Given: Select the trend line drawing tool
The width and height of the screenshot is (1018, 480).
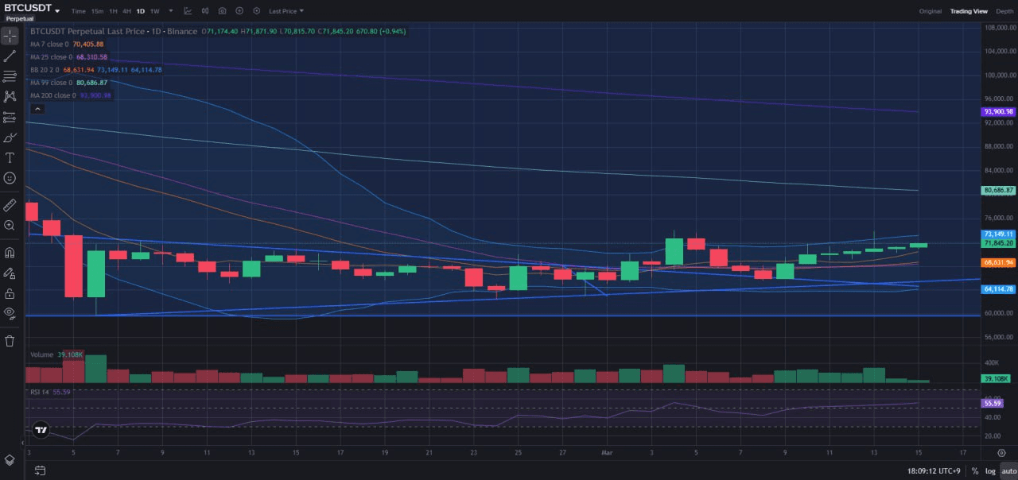Looking at the screenshot, I should coord(10,56).
